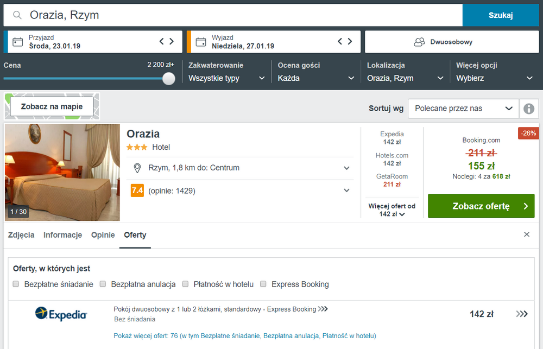Viewport: 543px width, 349px height.
Task: Click the 1 / 30 photo counter
Action: [x=18, y=212]
